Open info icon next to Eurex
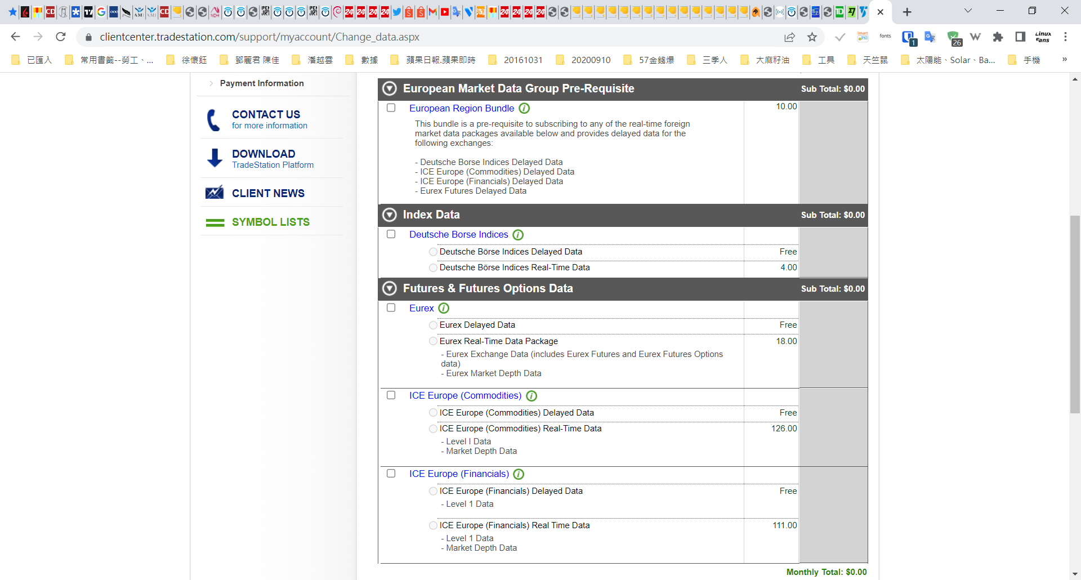 pos(444,308)
